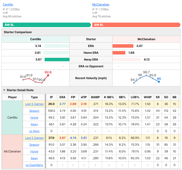The height and width of the screenshot is (170, 182).
Task: Select Cantillo's Home split link
Action: coord(34,118)
